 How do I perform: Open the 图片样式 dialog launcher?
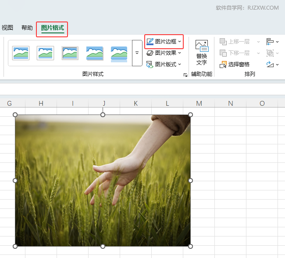[x=185, y=75]
